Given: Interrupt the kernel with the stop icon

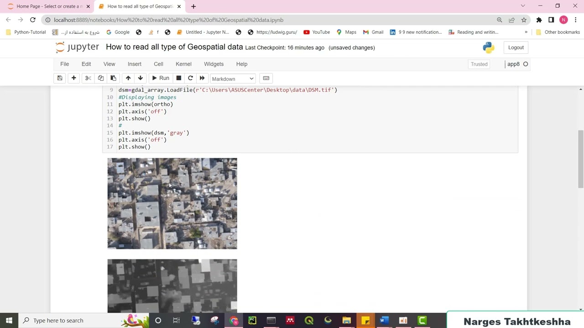Looking at the screenshot, I should coord(179,78).
